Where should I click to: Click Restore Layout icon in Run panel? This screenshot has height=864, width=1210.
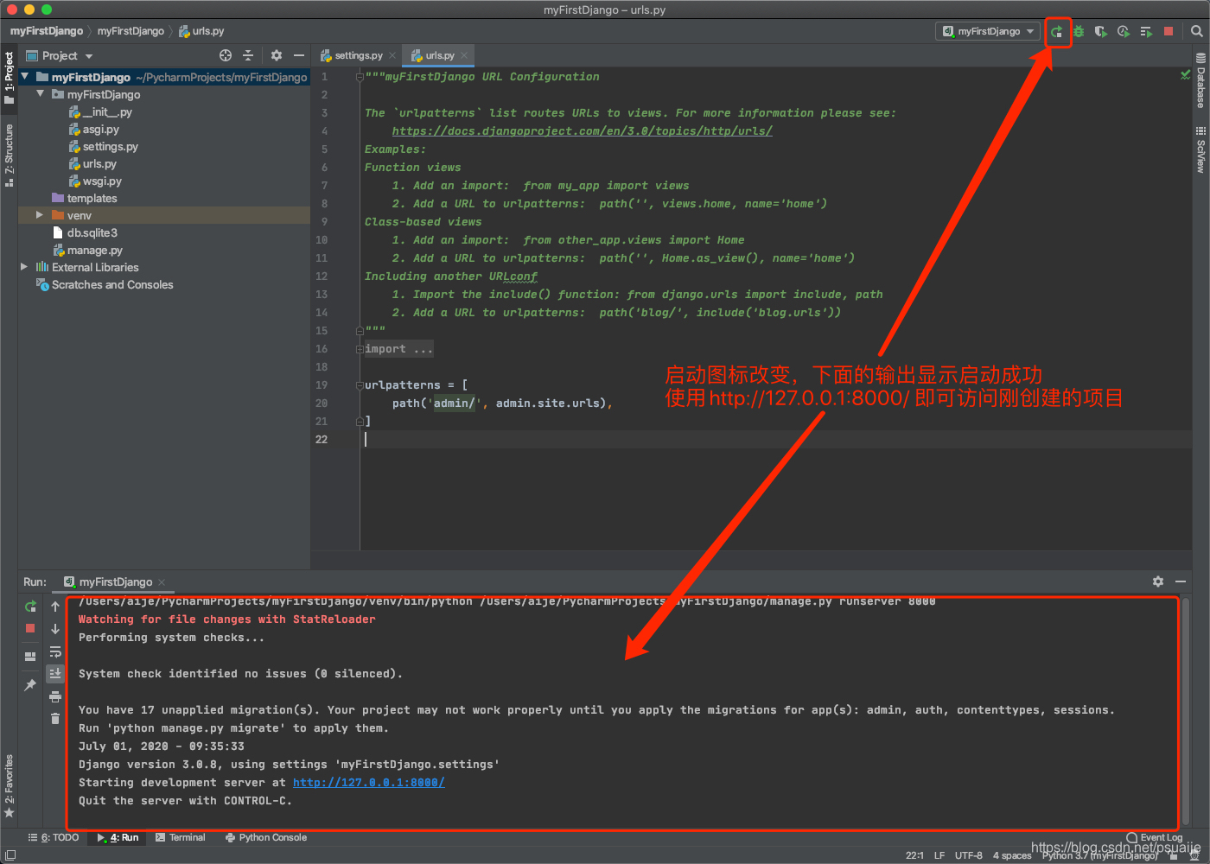pos(30,657)
